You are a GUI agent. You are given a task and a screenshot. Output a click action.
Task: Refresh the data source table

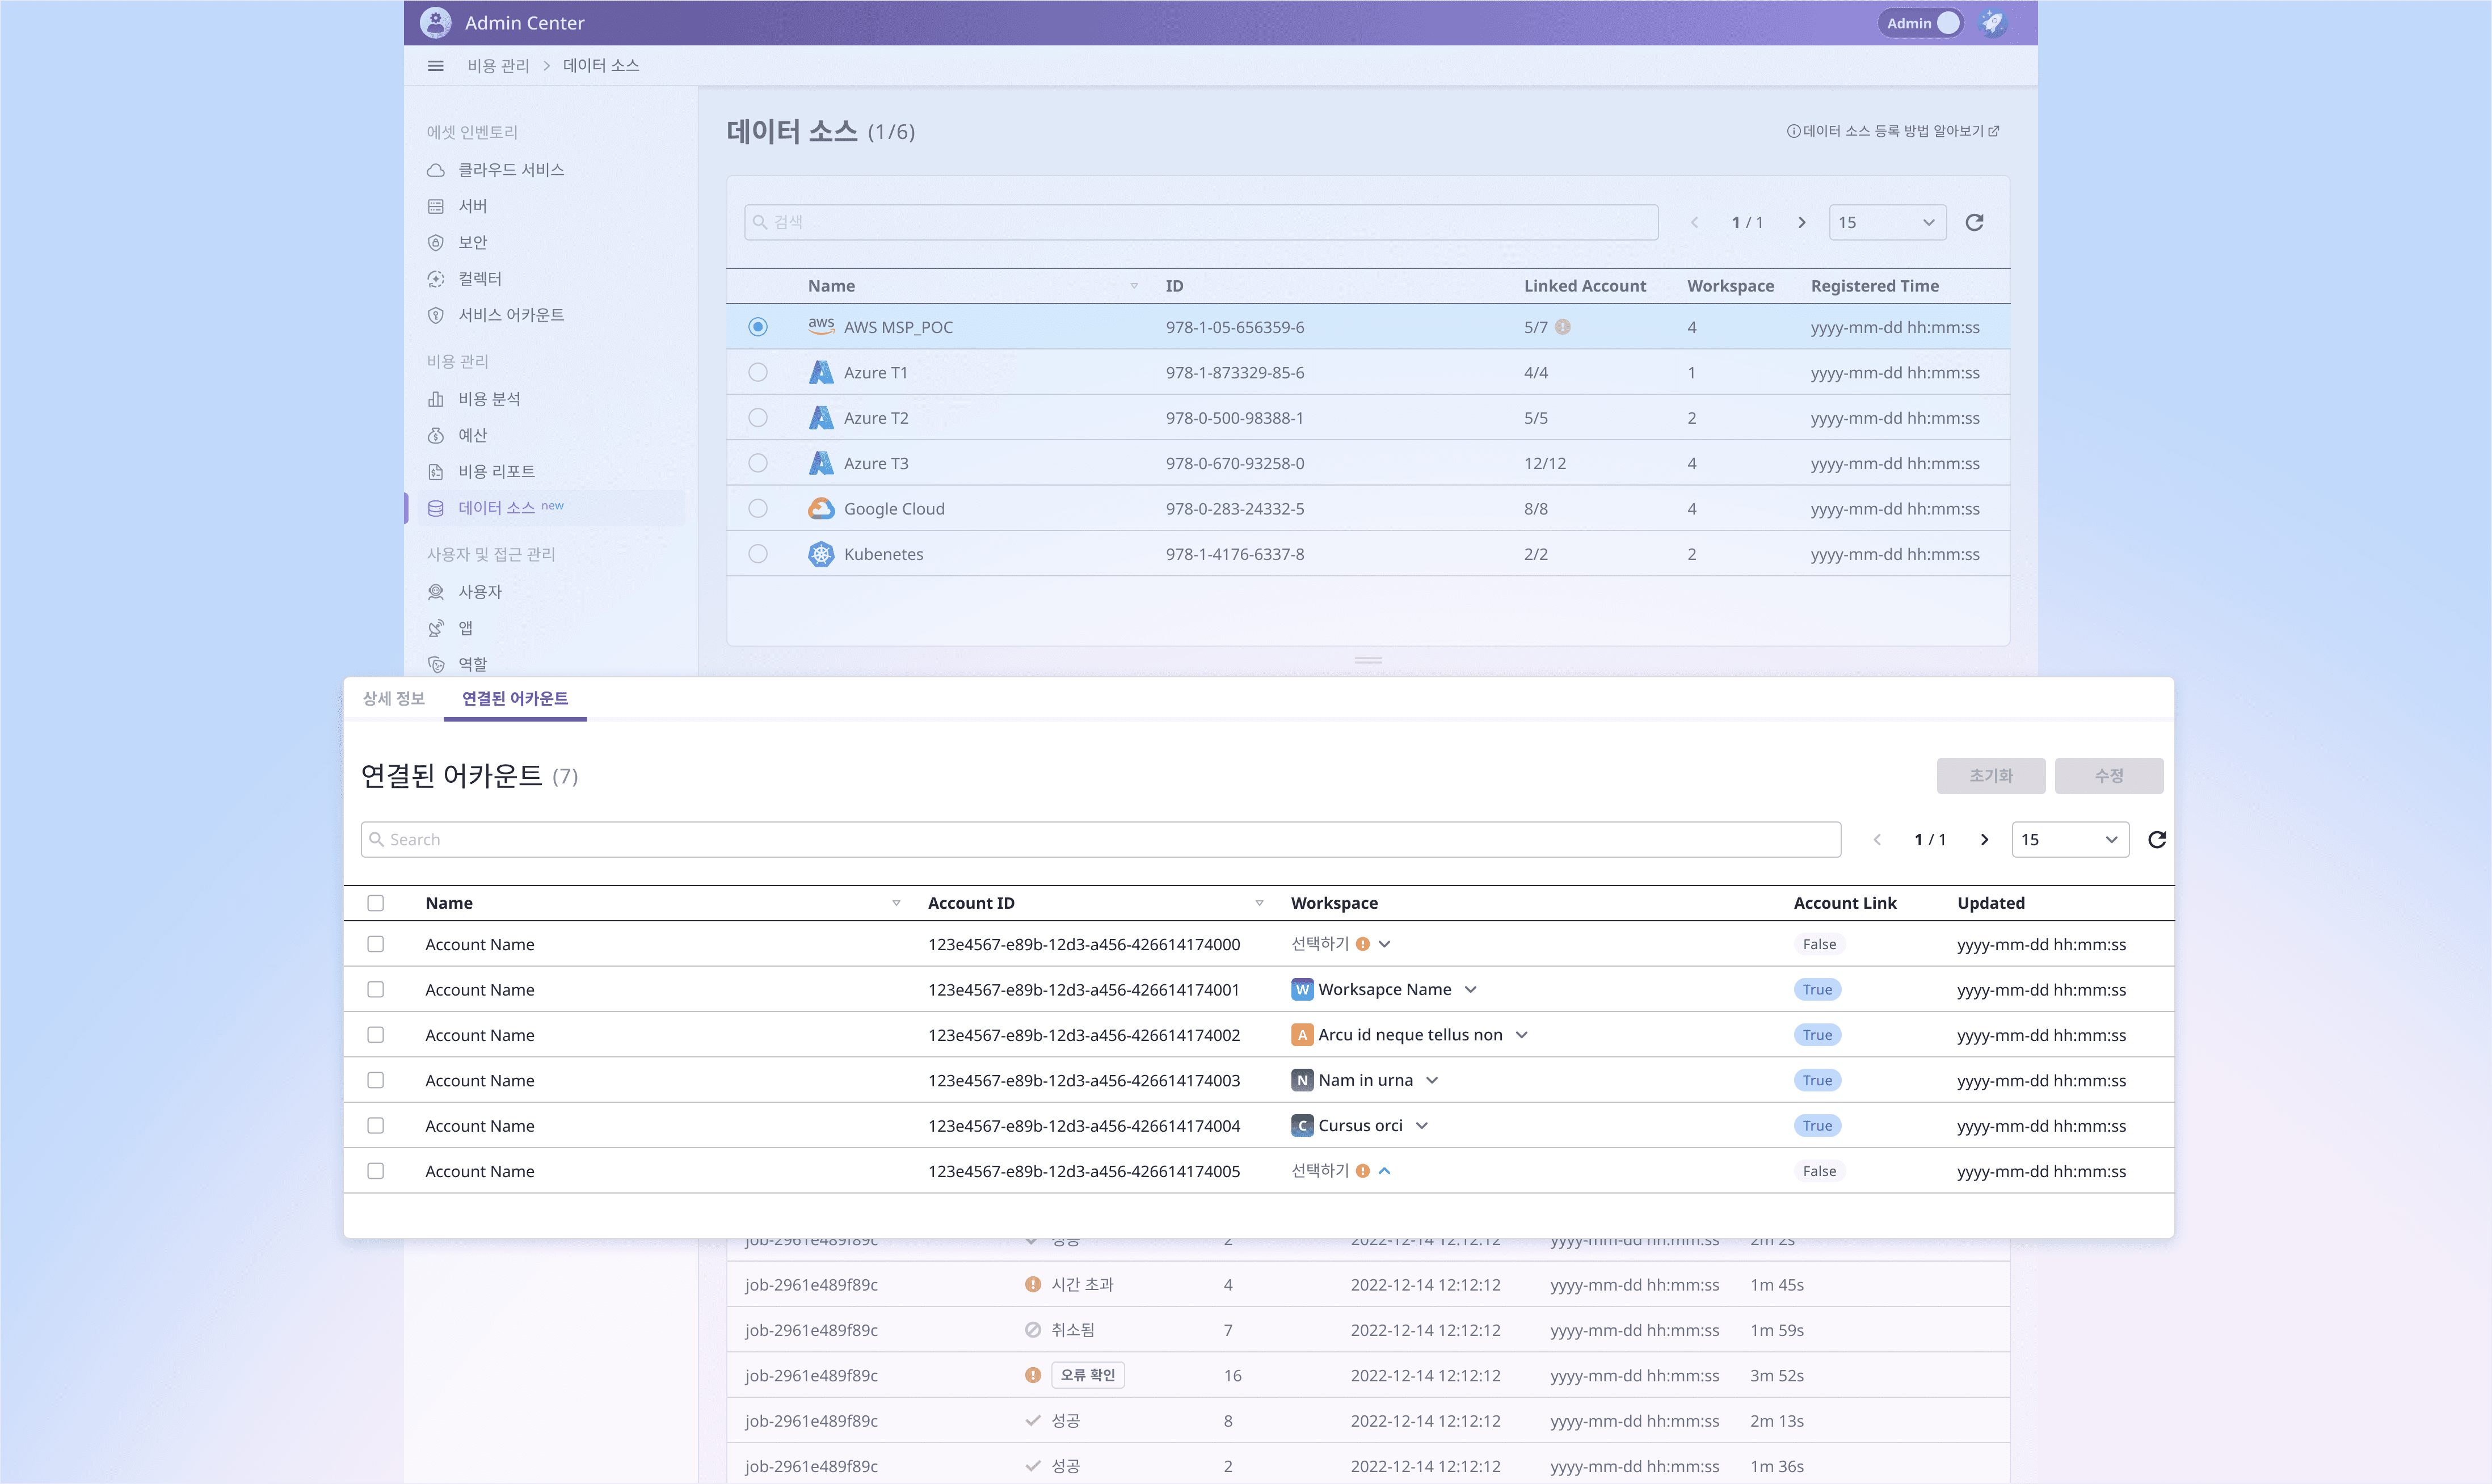point(1974,222)
